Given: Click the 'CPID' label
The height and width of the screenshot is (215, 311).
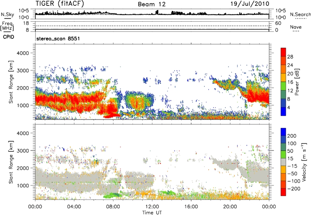Looking at the screenshot, I should (9, 37).
